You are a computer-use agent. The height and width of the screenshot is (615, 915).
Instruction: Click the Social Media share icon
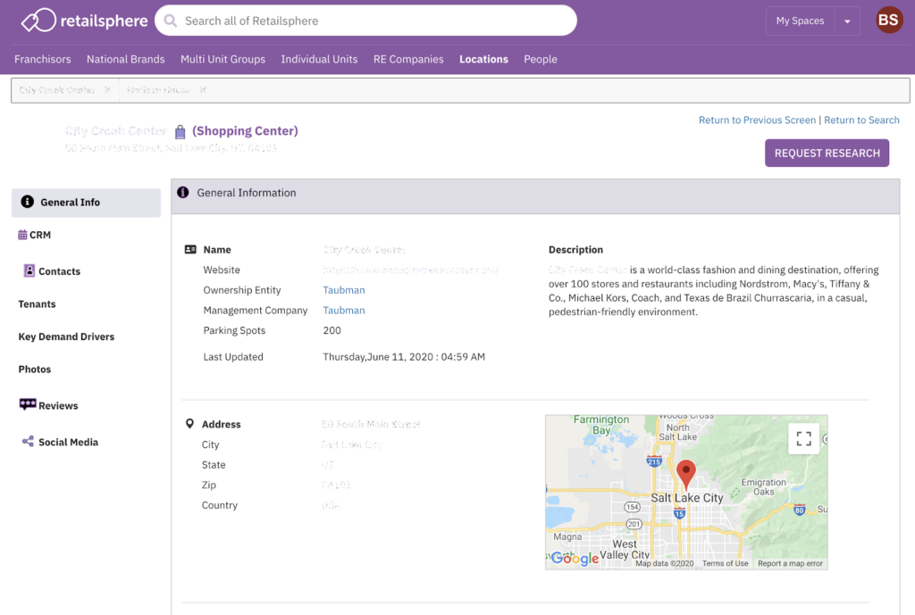point(28,441)
